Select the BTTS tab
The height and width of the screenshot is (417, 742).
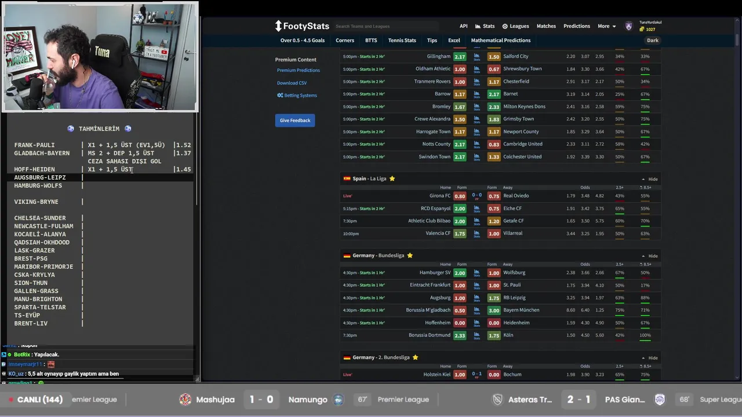click(371, 41)
